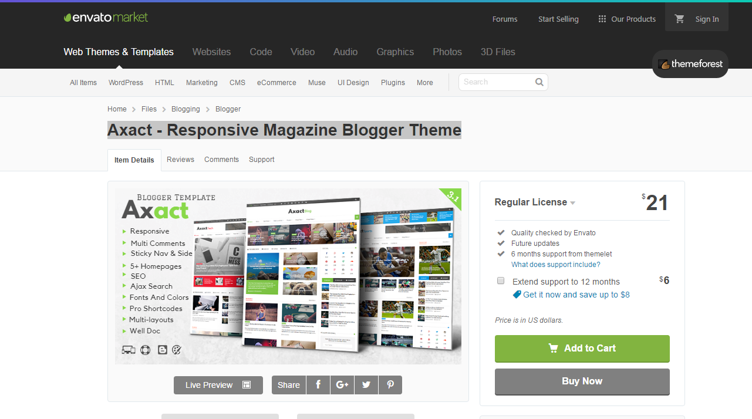Share on Twitter icon
The image size is (752, 419).
366,385
